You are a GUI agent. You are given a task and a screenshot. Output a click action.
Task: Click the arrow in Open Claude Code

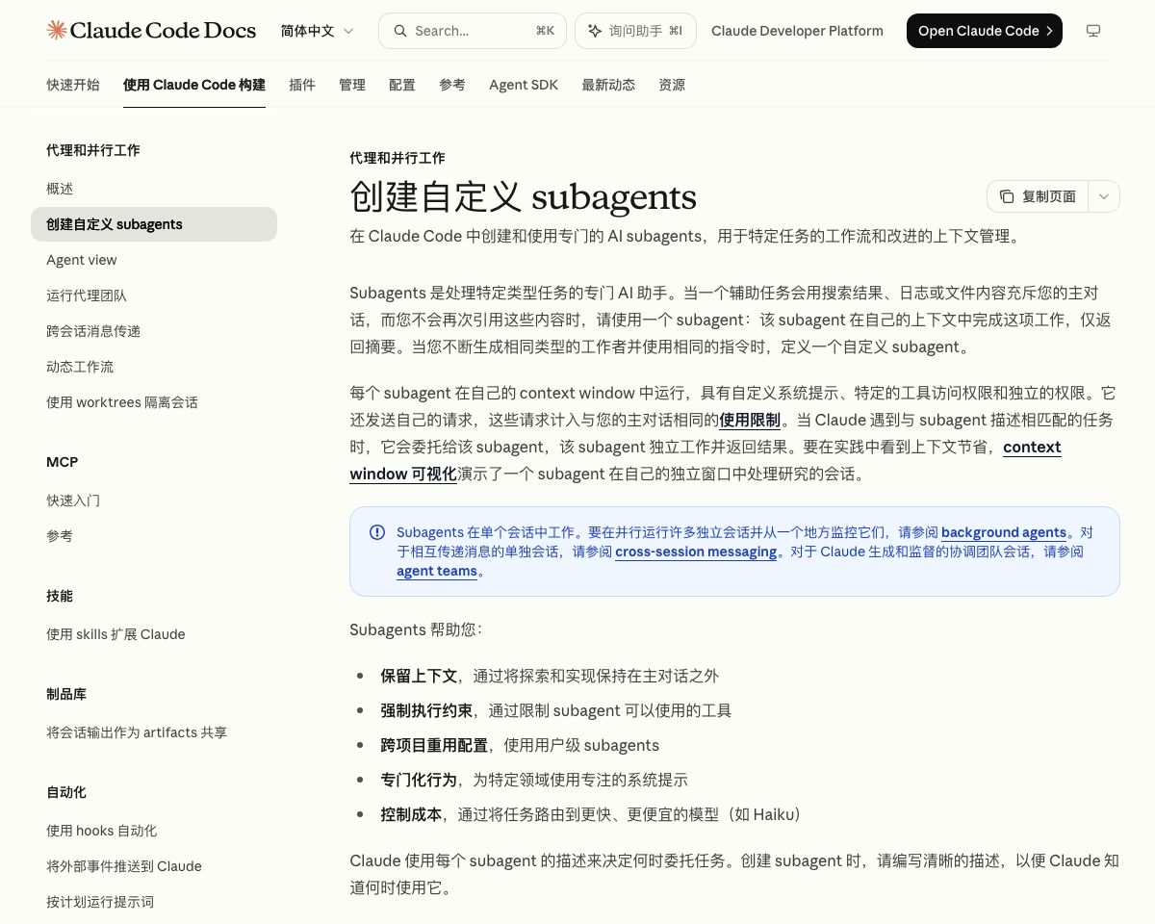coord(1049,31)
